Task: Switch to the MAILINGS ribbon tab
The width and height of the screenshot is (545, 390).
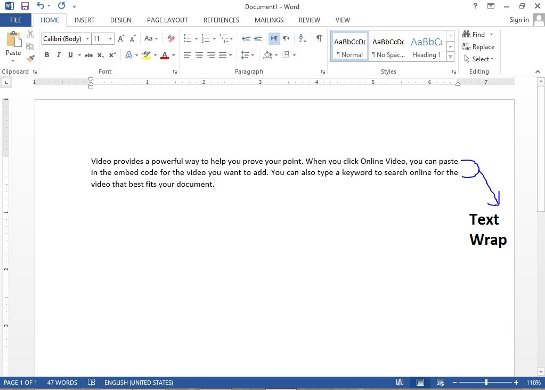Action: coord(269,20)
